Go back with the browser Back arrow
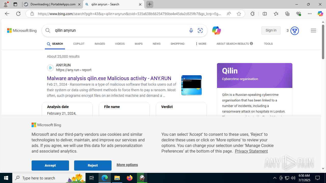 pyautogui.click(x=7, y=14)
